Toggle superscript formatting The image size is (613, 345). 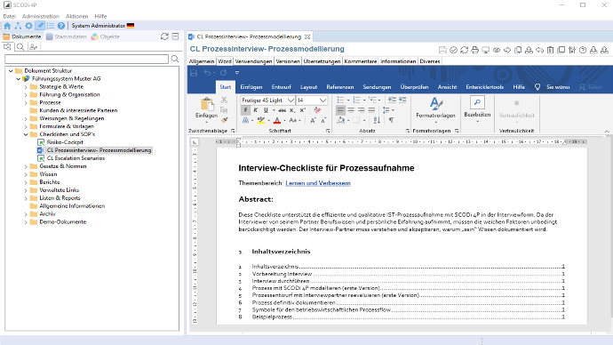[x=302, y=110]
